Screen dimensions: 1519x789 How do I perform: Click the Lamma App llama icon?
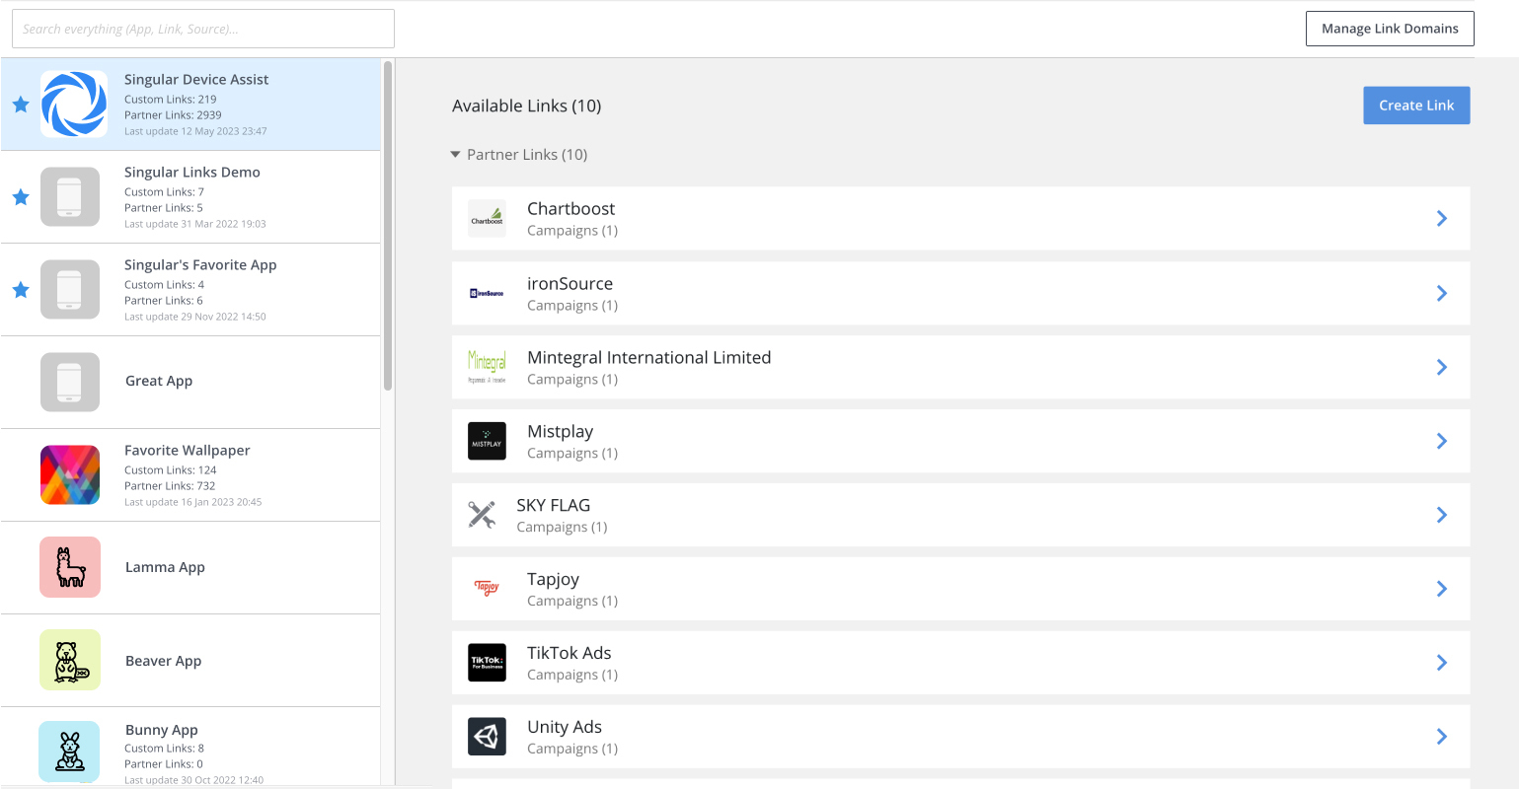(70, 567)
